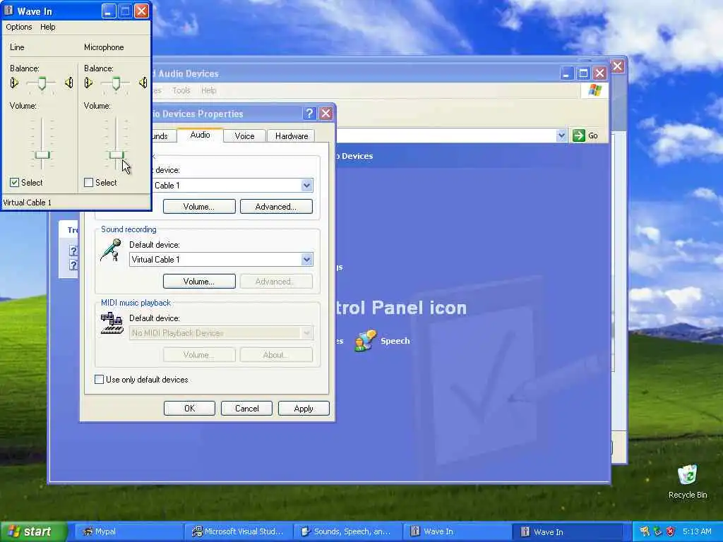Click left speaker icon of Line balance

(14, 83)
